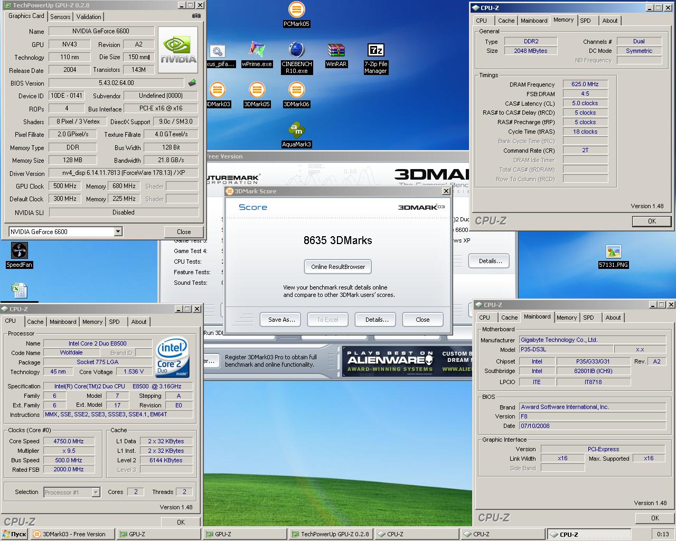Open 57131.PNG image file on desktop
This screenshot has height=541, width=676.
[x=613, y=255]
